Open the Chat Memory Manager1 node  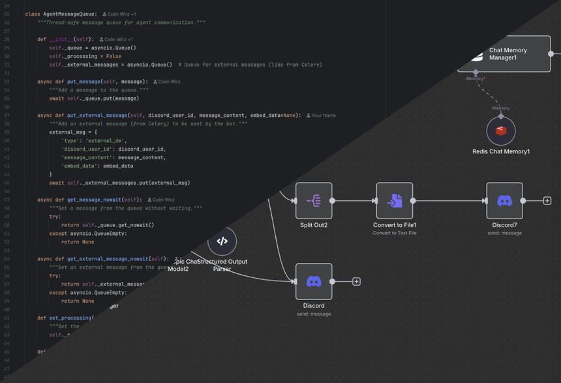[x=504, y=54]
